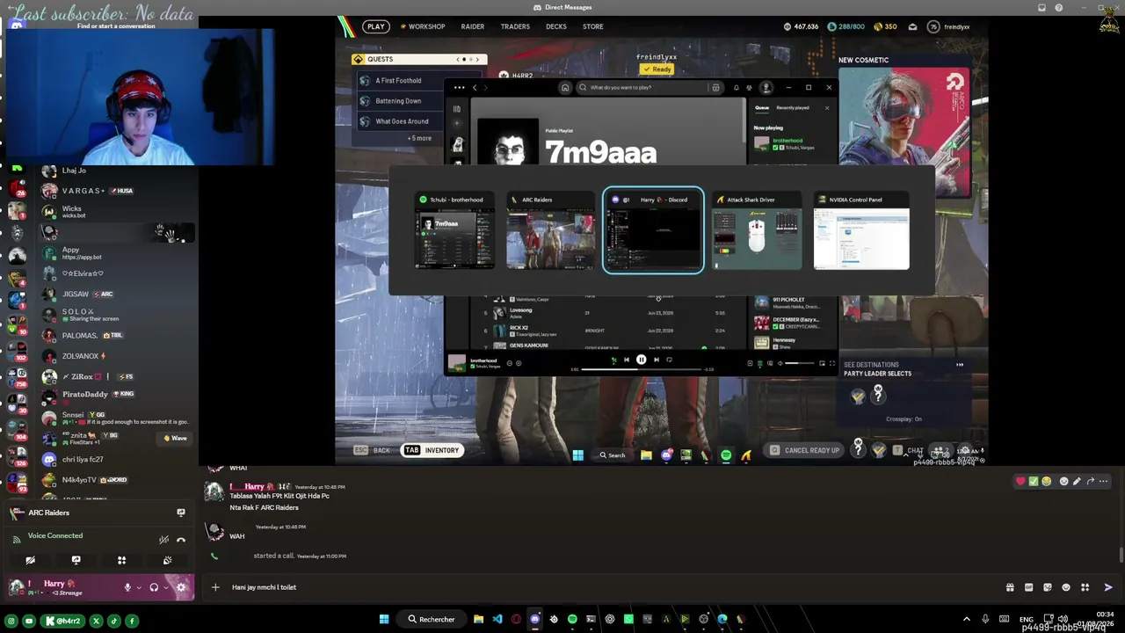This screenshot has width=1125, height=633.
Task: Expand the '+5 more' quests link
Action: (x=419, y=138)
